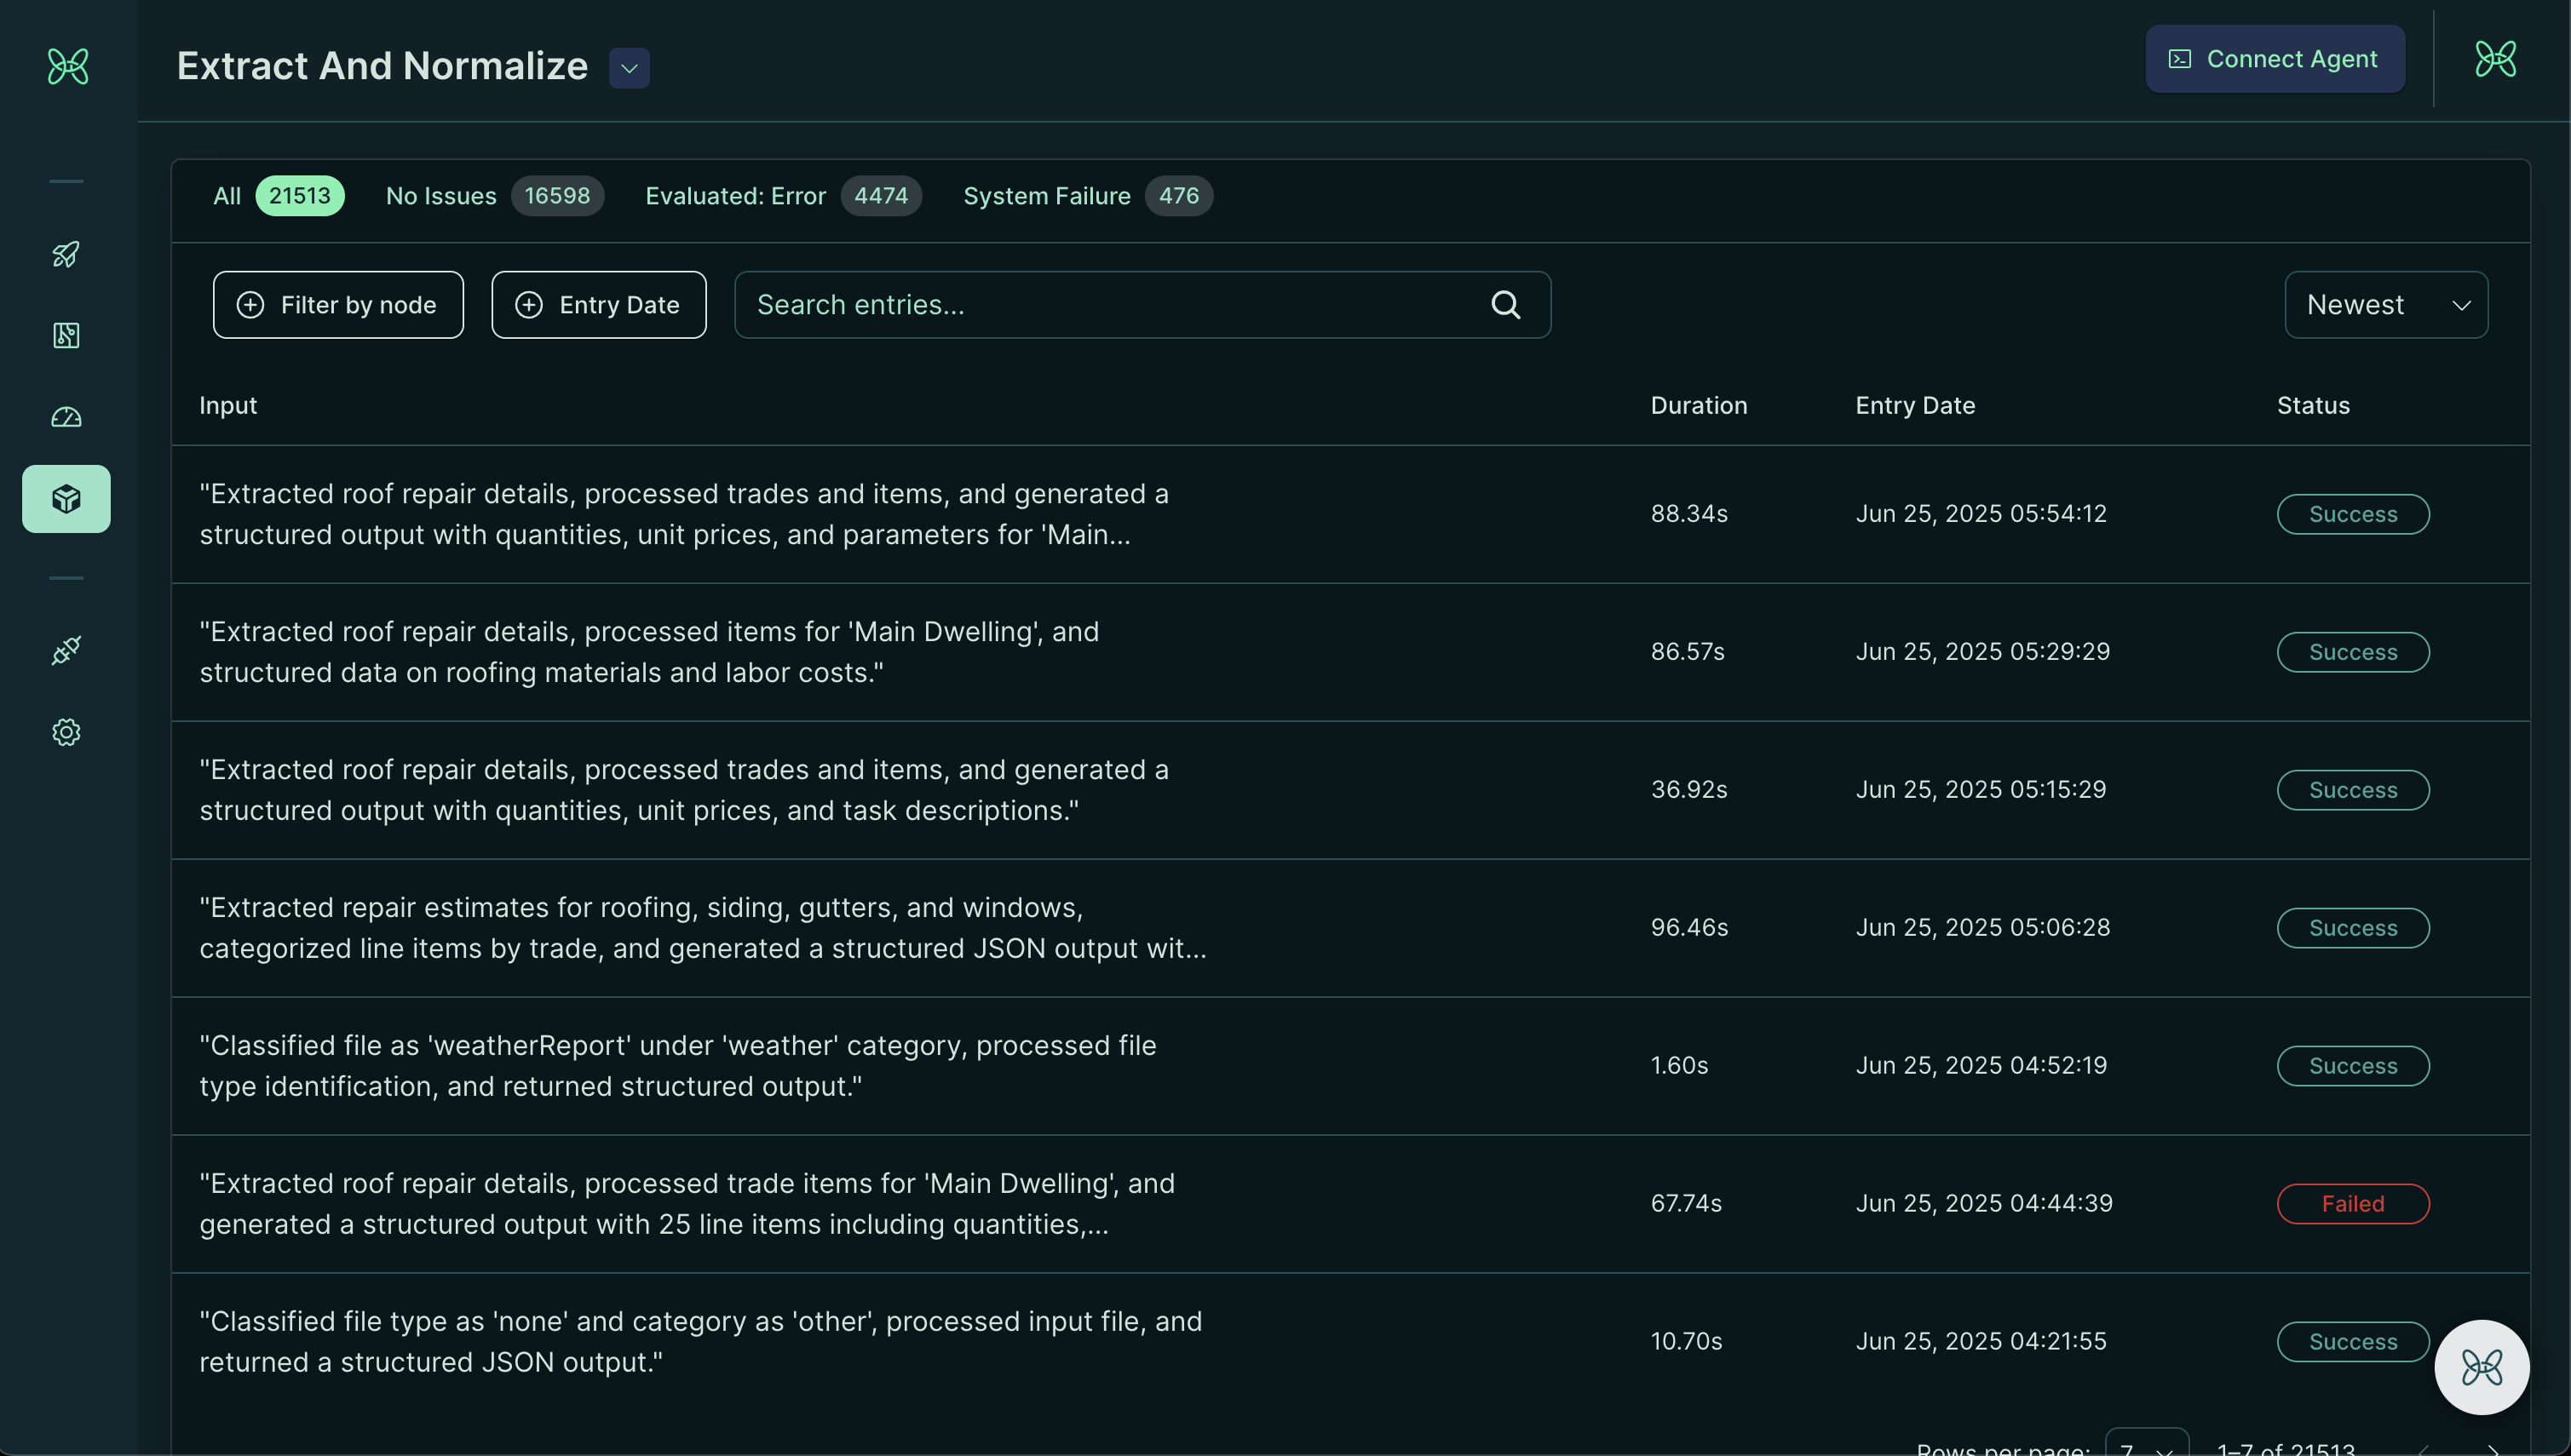Focus the Search entries input field

coord(1142,305)
